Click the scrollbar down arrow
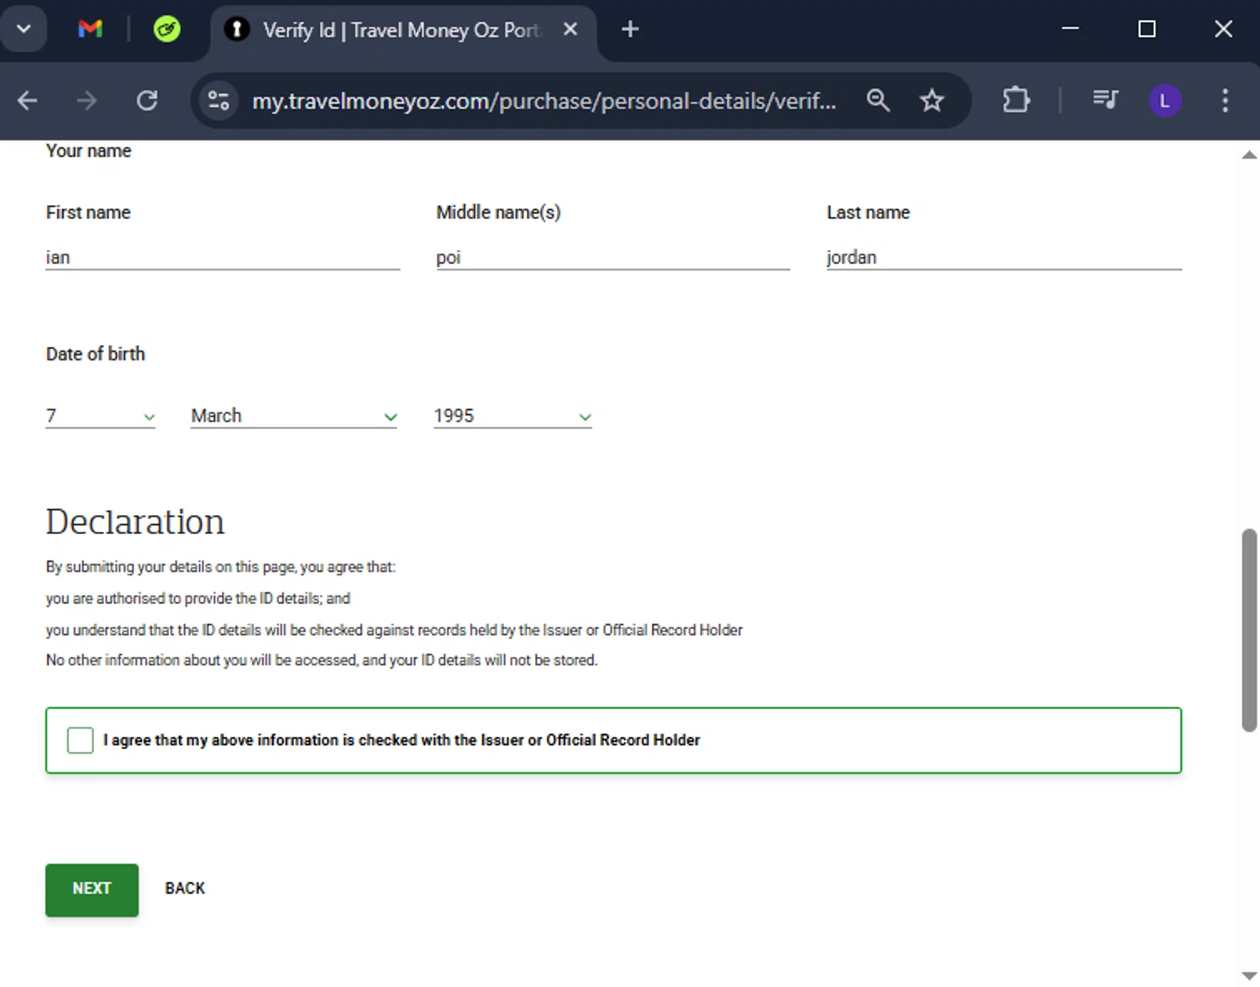Image resolution: width=1260 pixels, height=987 pixels. (x=1249, y=975)
